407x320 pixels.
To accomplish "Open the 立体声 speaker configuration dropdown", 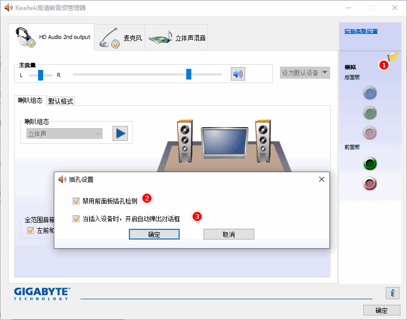I will (x=63, y=133).
